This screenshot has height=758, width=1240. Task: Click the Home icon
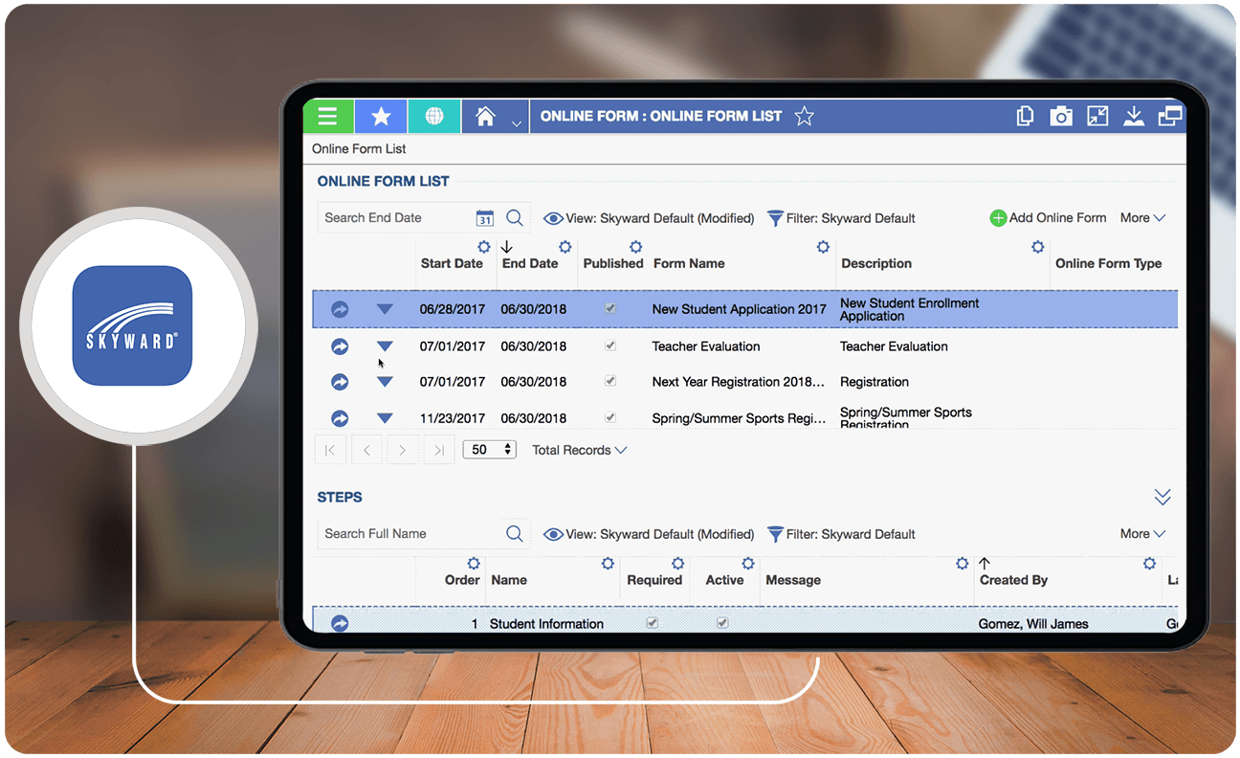(486, 116)
